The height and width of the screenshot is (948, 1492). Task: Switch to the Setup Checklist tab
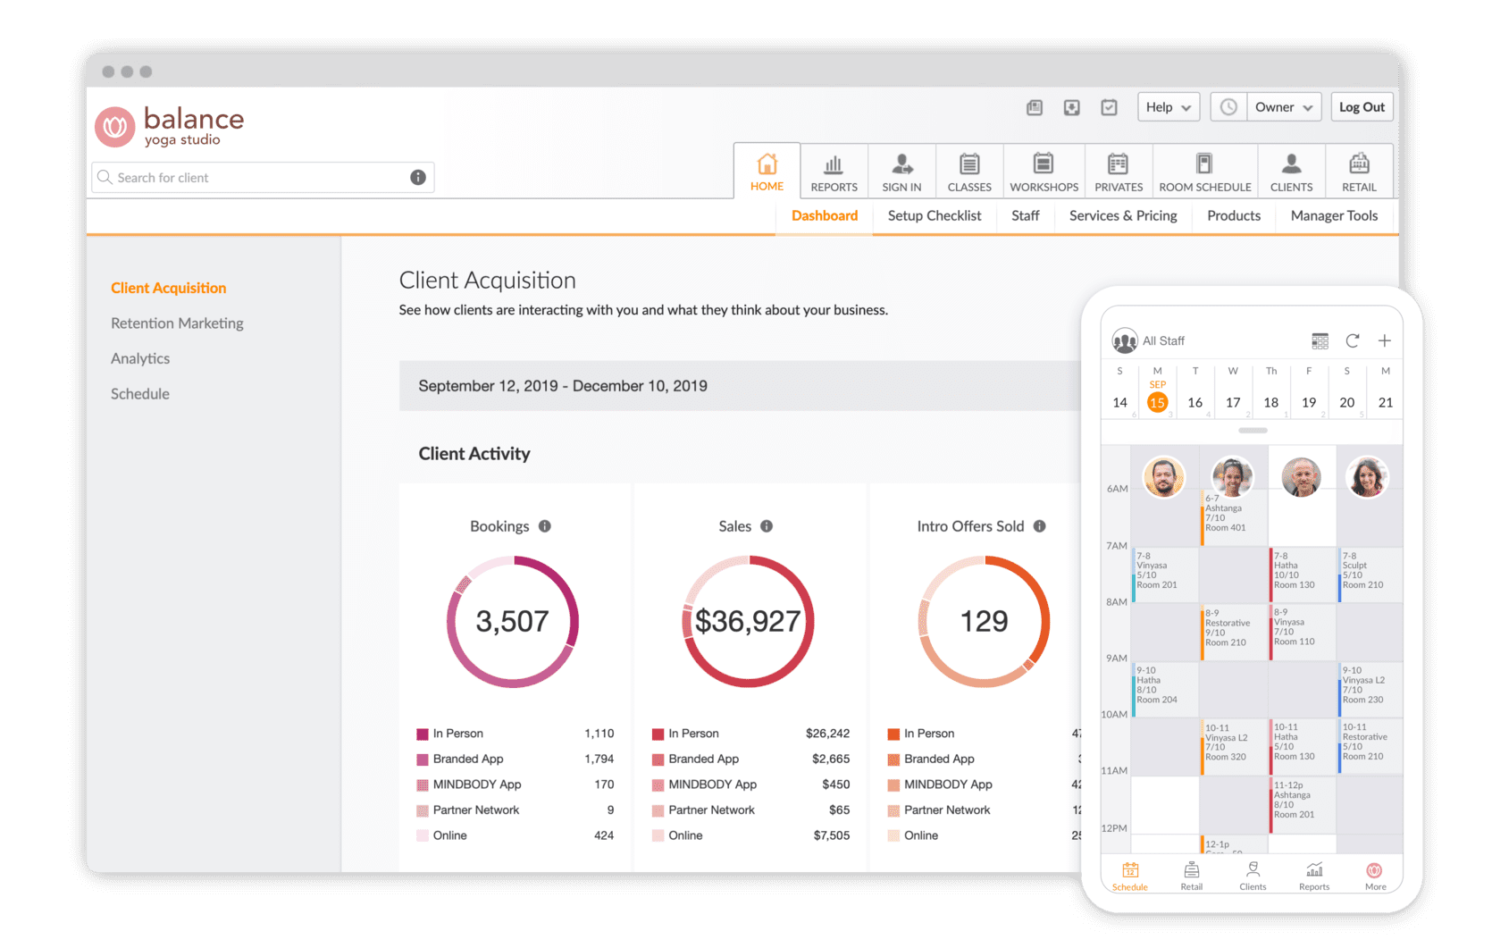tap(934, 215)
